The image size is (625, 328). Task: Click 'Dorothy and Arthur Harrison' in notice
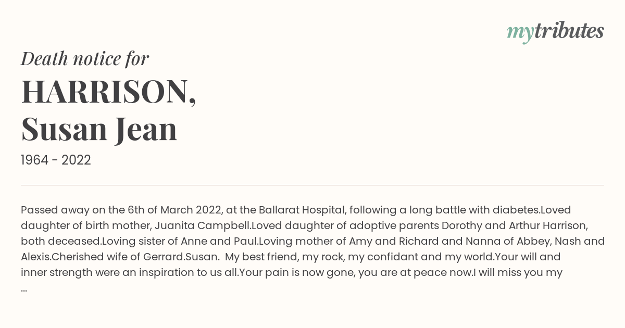[515, 225]
